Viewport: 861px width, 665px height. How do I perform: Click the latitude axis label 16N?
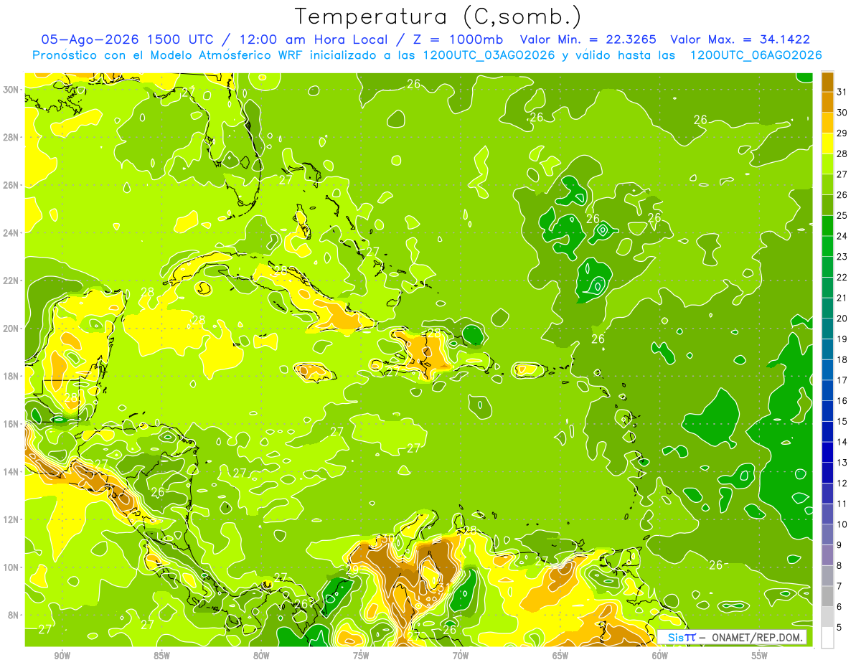[x=11, y=424]
